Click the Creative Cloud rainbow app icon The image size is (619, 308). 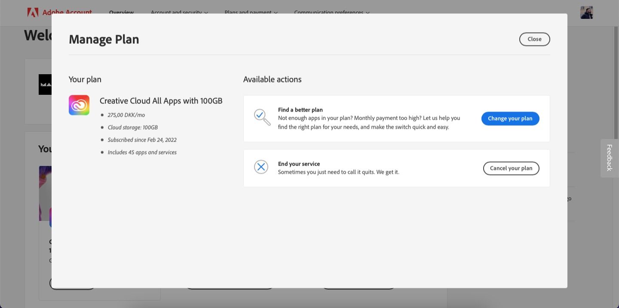79,105
